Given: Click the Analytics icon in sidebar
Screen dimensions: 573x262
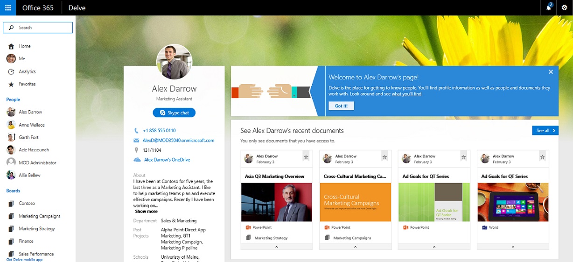Looking at the screenshot, I should [x=11, y=71].
